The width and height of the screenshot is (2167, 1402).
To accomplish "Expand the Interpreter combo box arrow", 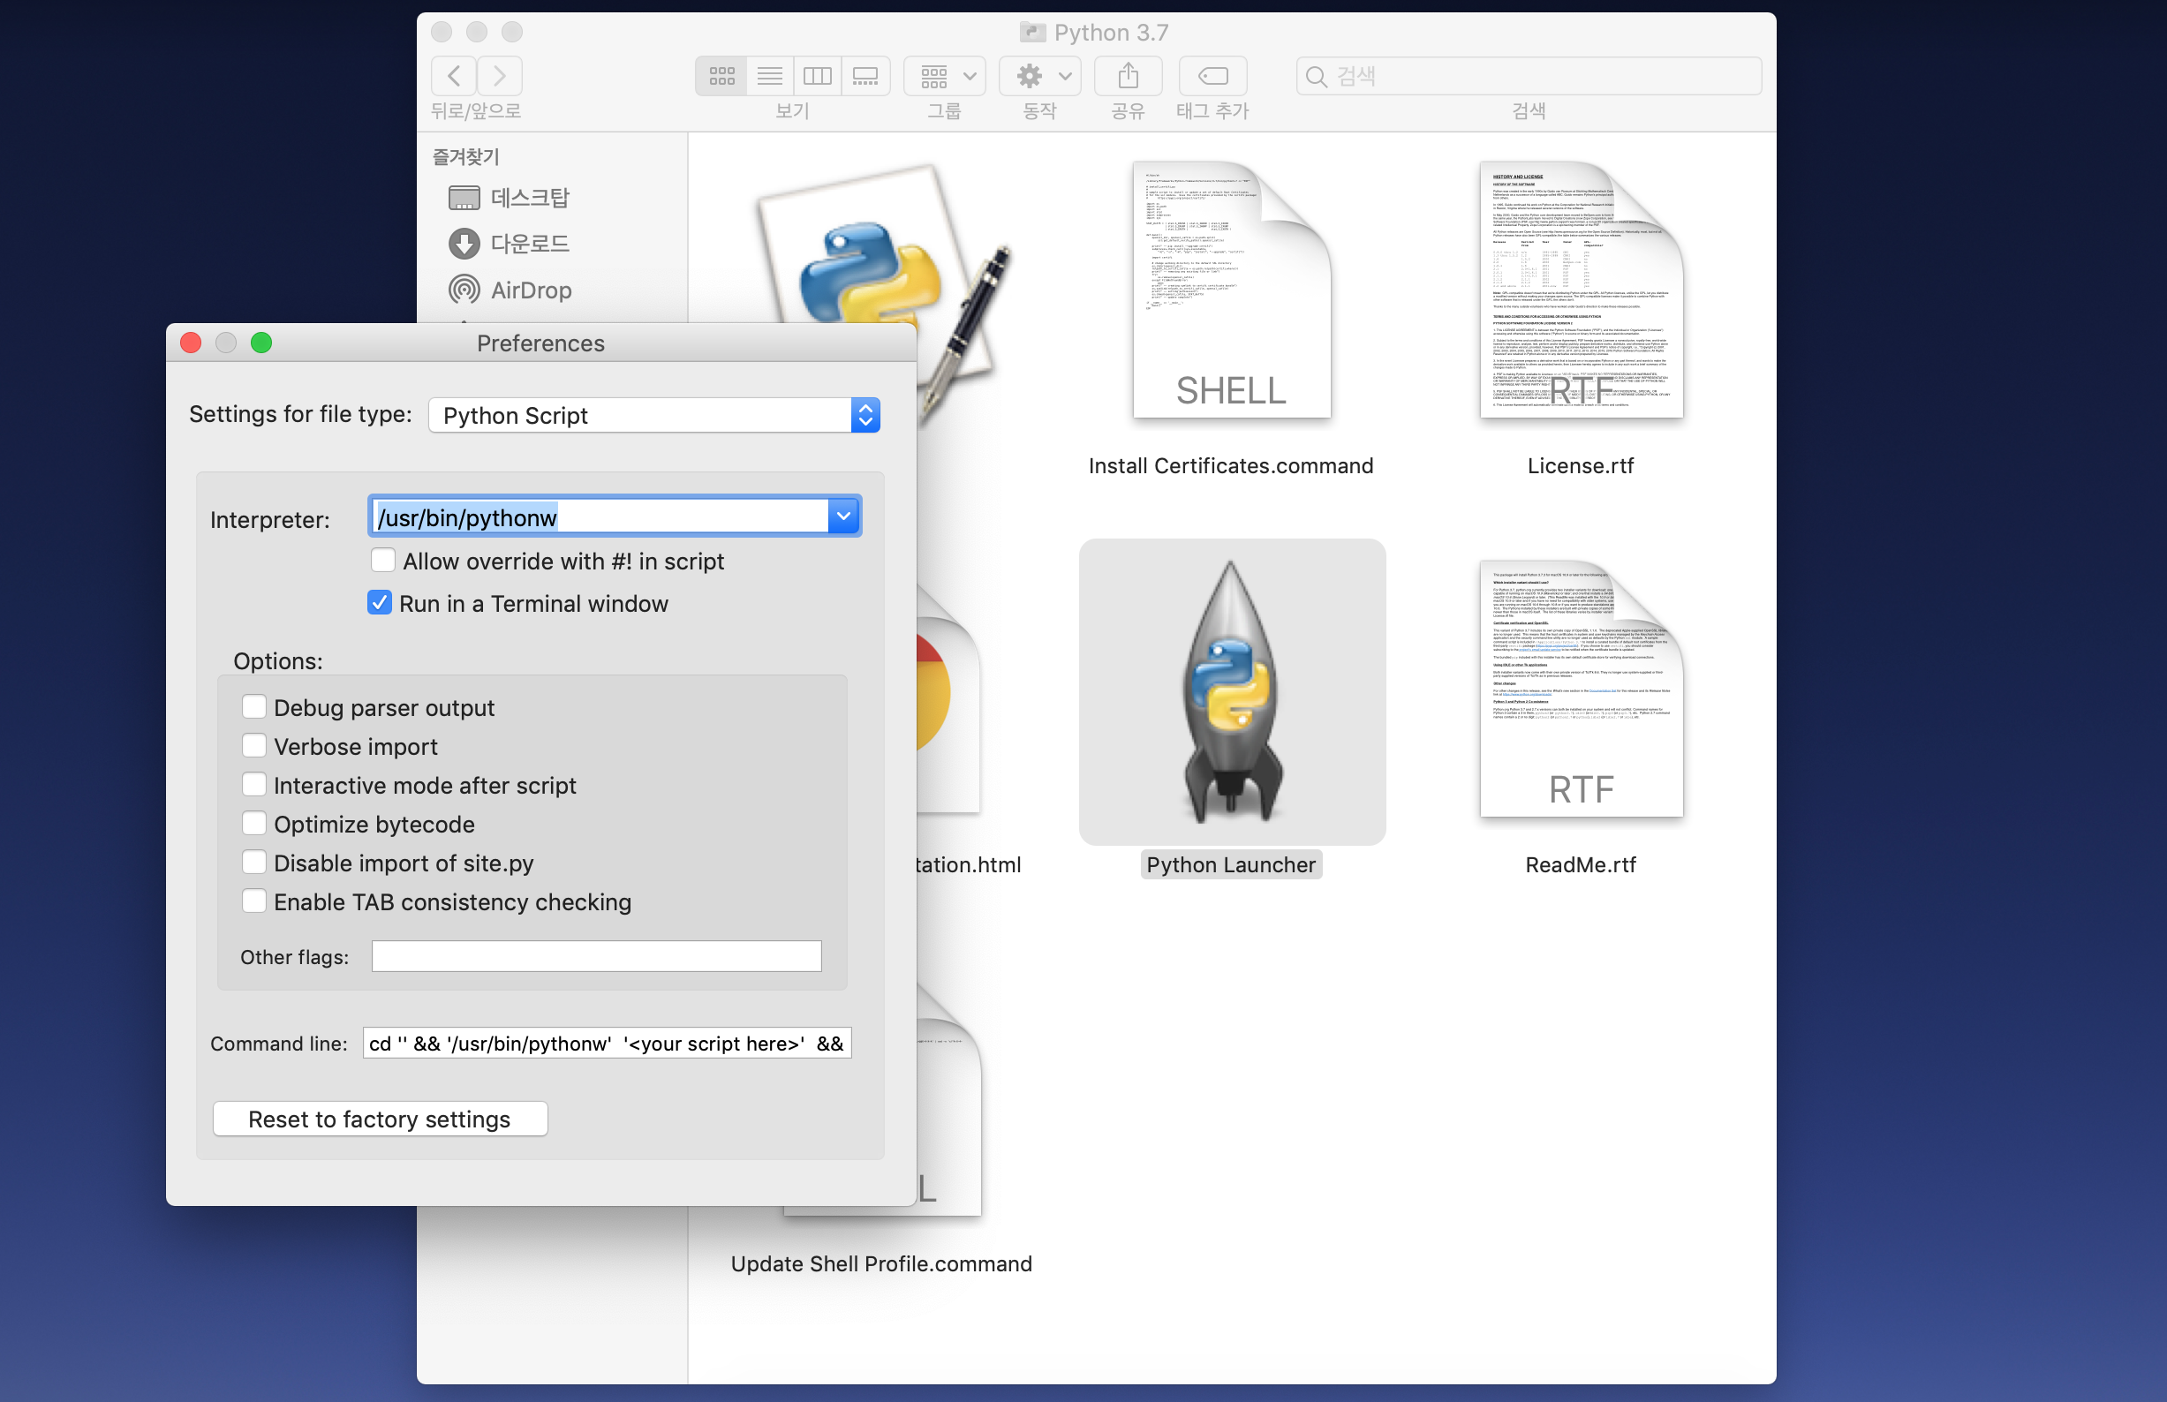I will (843, 517).
